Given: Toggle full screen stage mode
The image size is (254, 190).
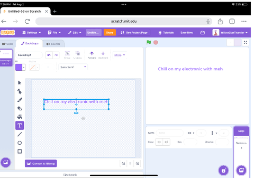Looking at the screenshot, I should 246,42.
